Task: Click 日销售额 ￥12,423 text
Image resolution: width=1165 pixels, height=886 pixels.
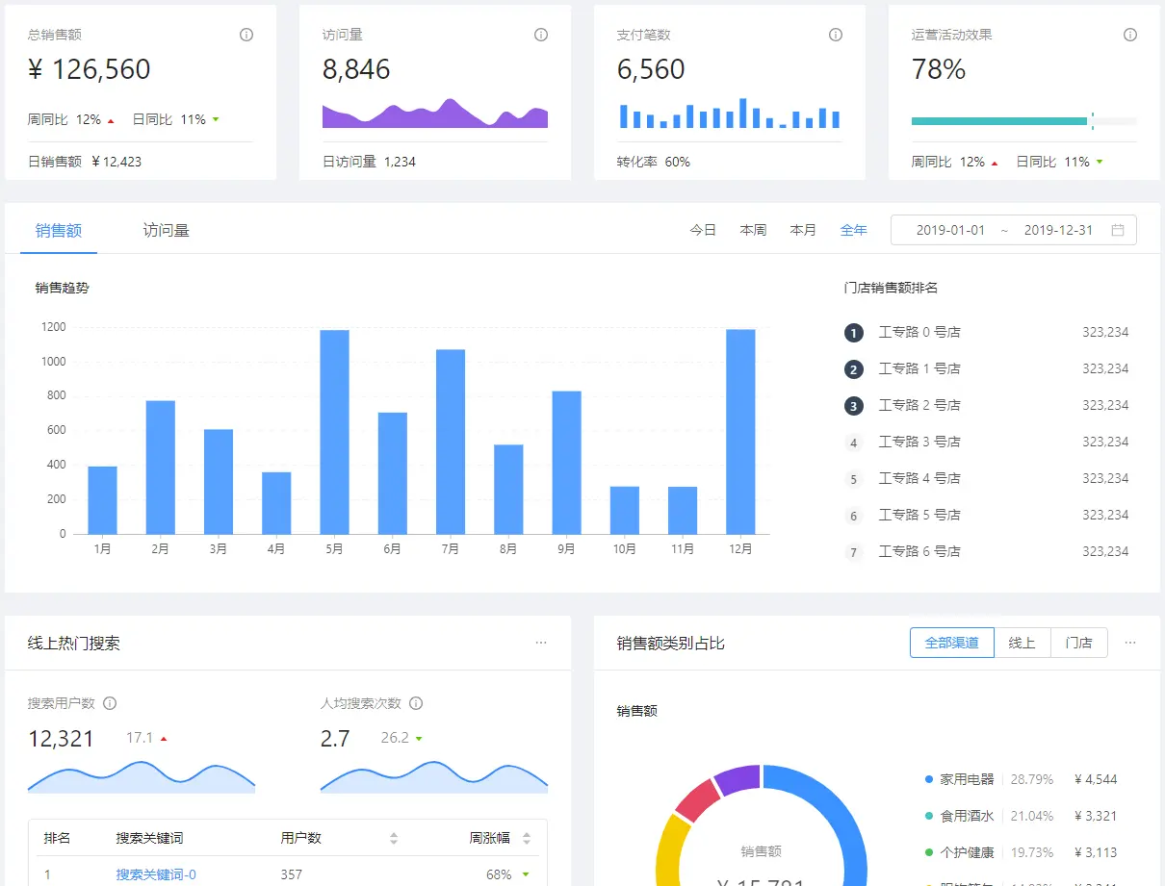Action: click(85, 162)
